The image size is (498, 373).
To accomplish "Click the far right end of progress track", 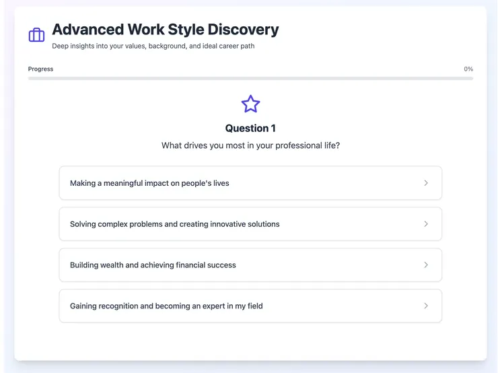I will click(470, 79).
